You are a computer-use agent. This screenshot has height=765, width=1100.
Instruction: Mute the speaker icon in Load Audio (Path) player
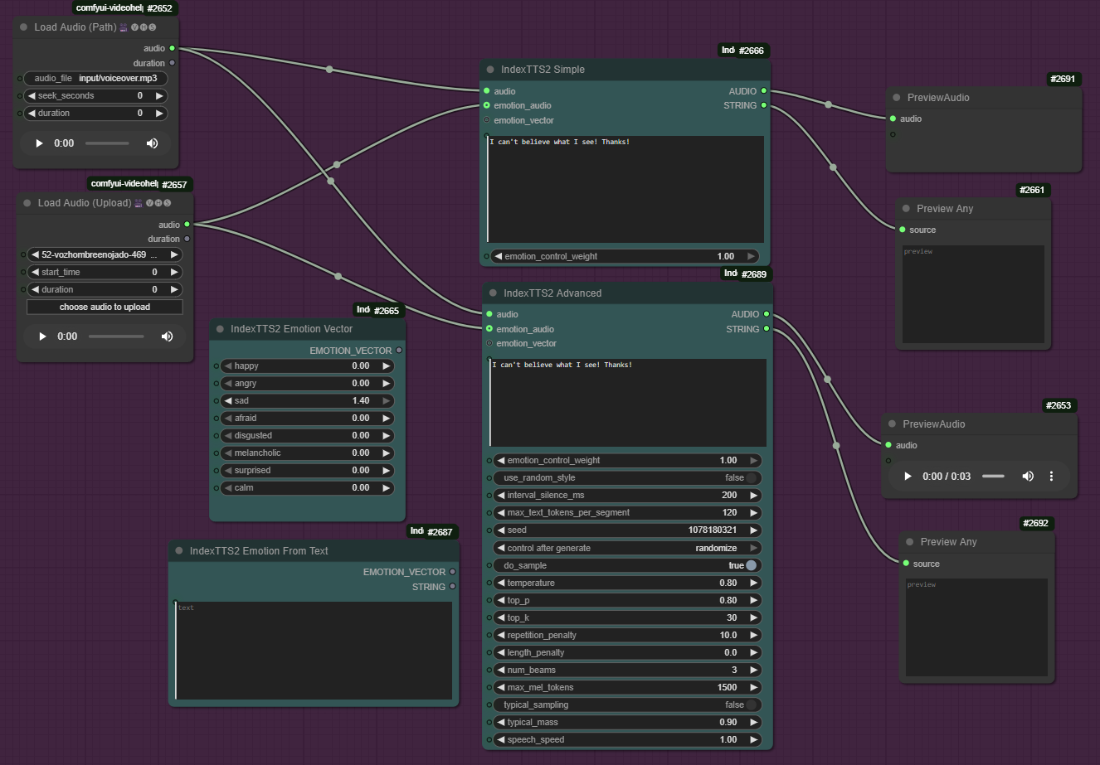pos(153,143)
